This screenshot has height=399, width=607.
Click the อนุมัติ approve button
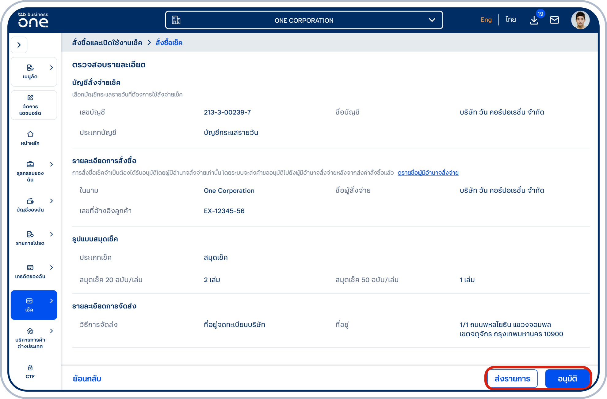click(x=567, y=378)
